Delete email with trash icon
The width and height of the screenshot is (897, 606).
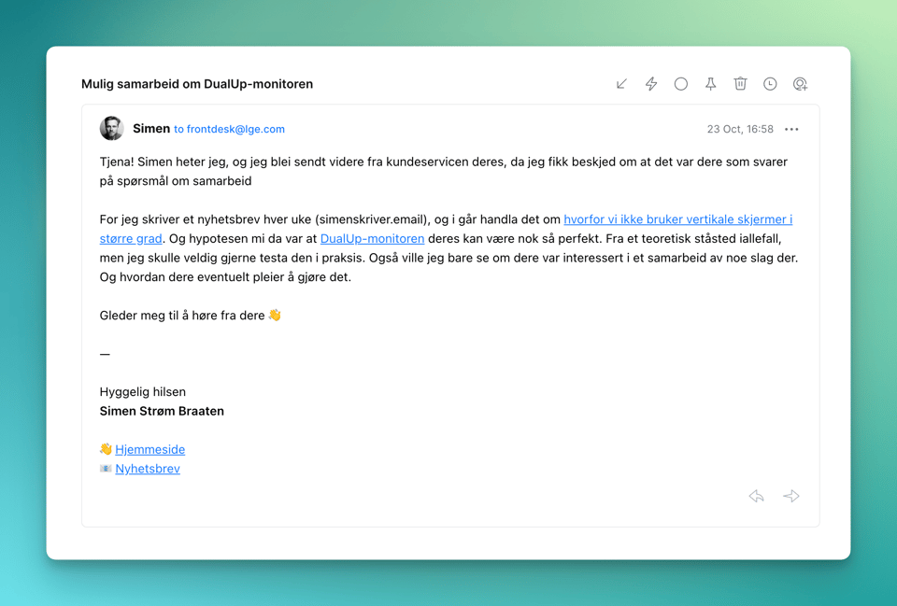tap(740, 84)
